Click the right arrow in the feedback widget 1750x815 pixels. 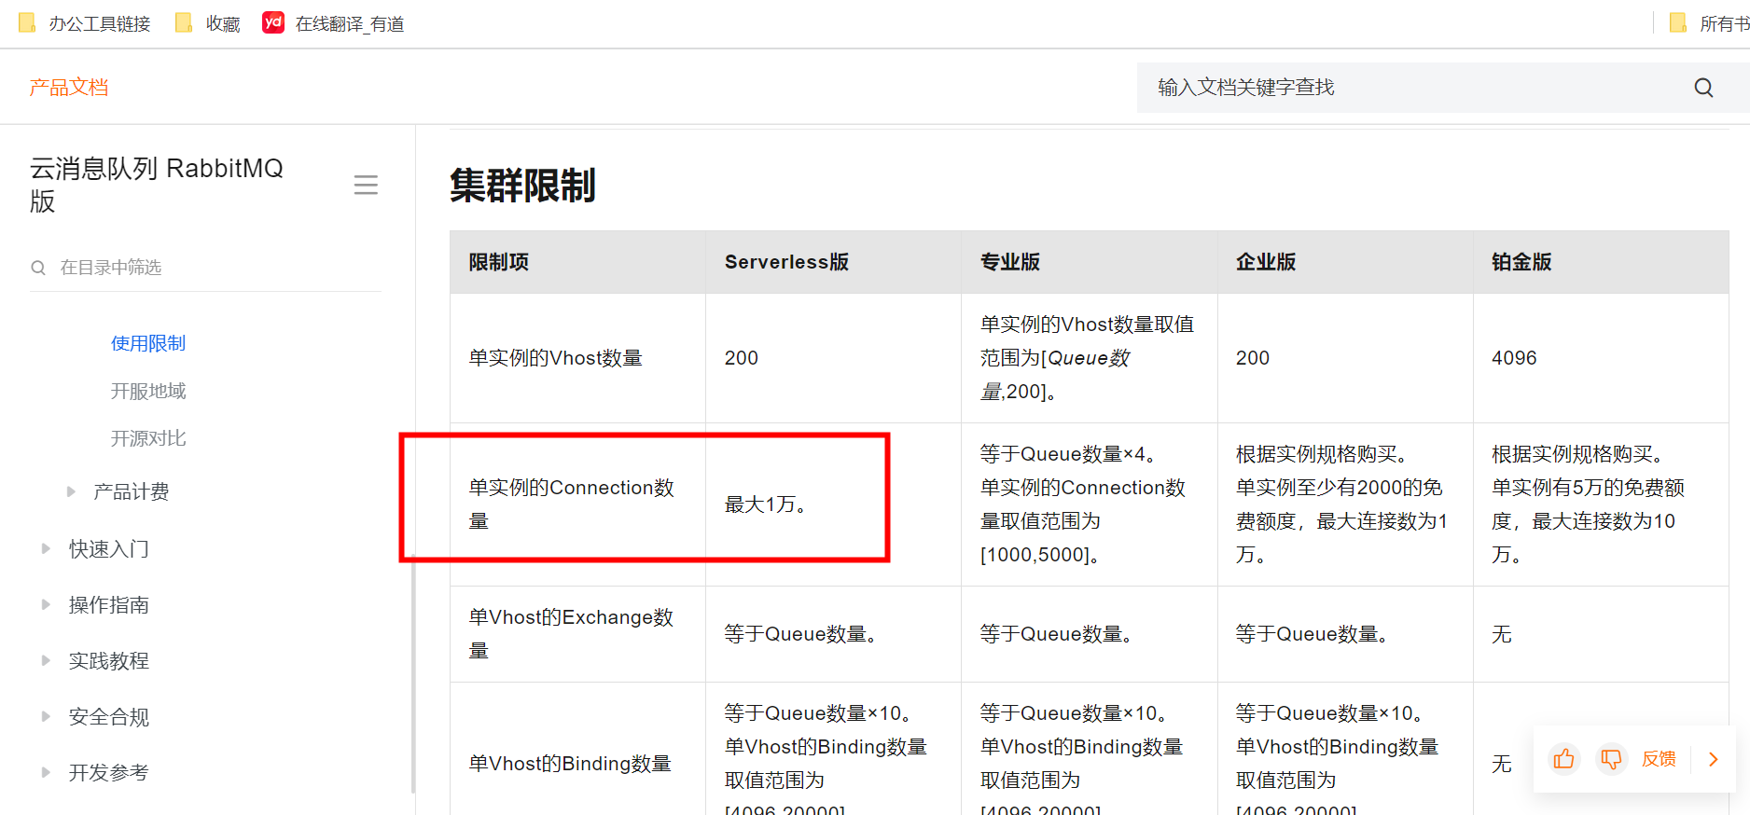click(x=1713, y=759)
